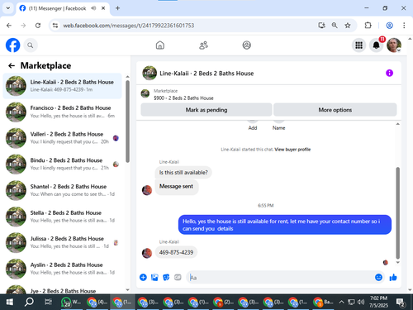Bookmark this page with the star icon
This screenshot has width=413, height=310.
[348, 26]
